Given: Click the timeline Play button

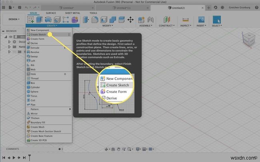Looking at the screenshot, I should coord(14,158).
